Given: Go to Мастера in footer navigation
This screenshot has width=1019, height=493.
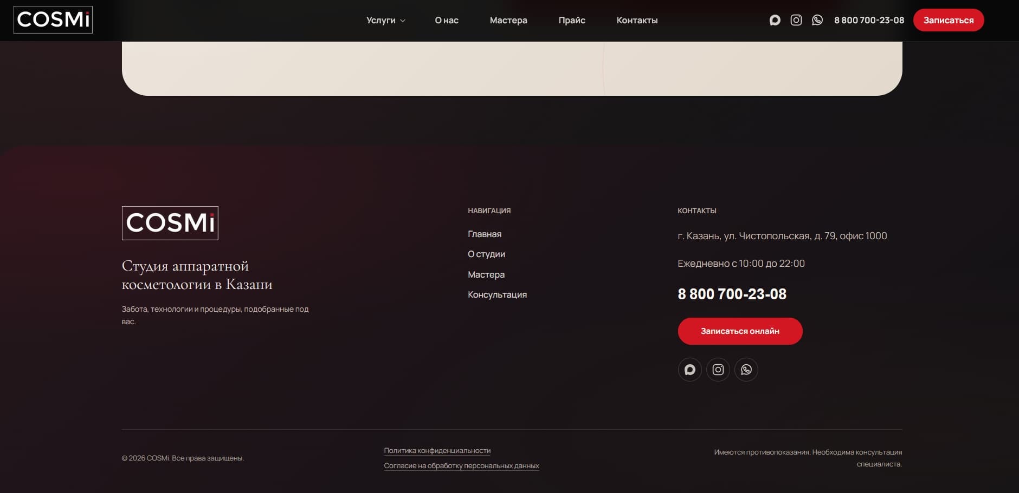Looking at the screenshot, I should coord(486,274).
